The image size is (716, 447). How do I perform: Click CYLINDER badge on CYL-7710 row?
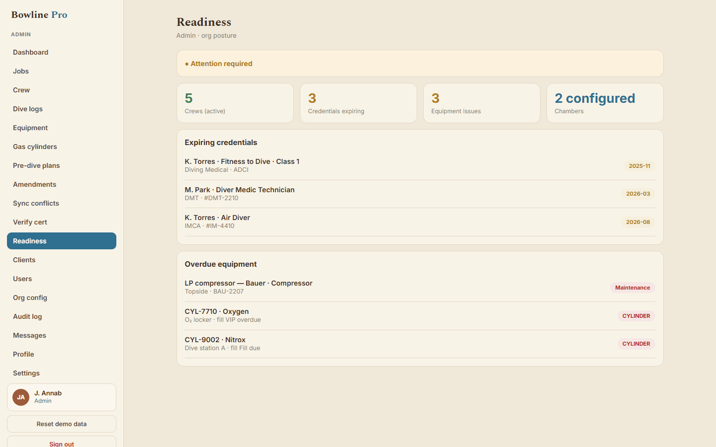click(636, 316)
